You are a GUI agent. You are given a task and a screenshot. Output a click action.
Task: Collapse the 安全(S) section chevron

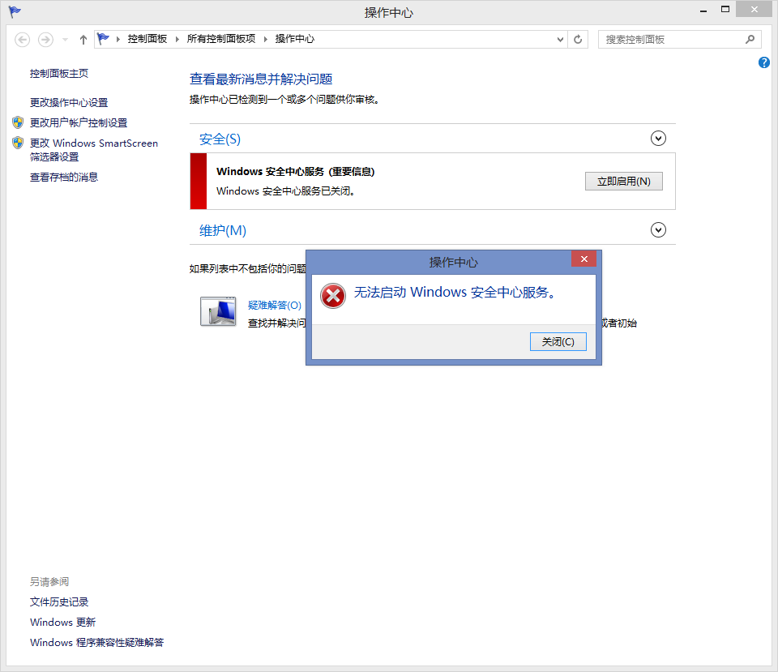658,138
